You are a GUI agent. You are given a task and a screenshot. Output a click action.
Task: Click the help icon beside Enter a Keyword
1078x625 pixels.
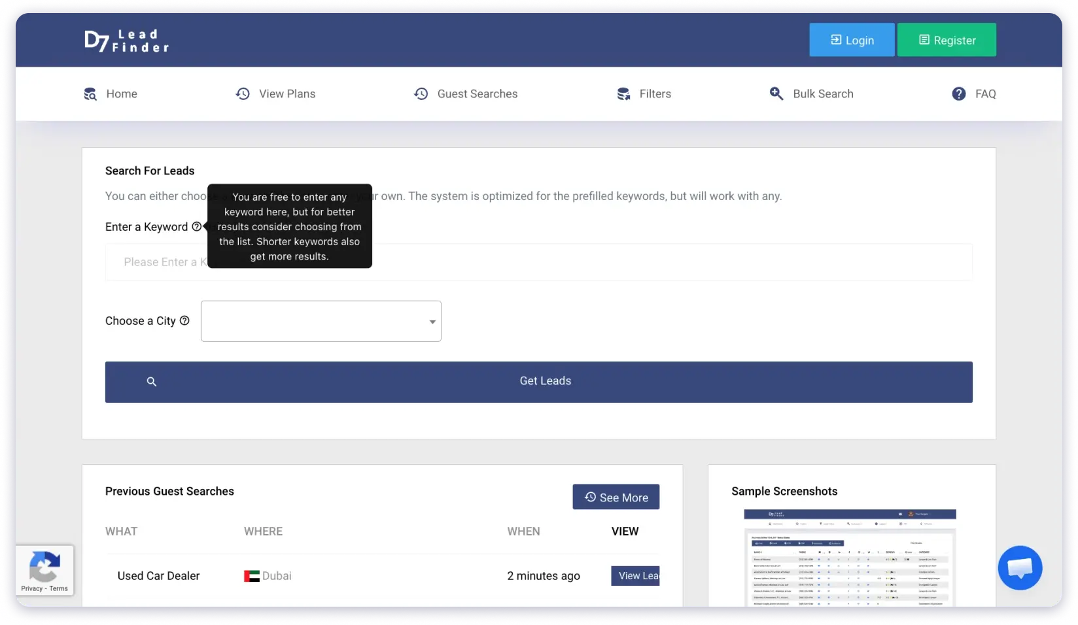196,227
